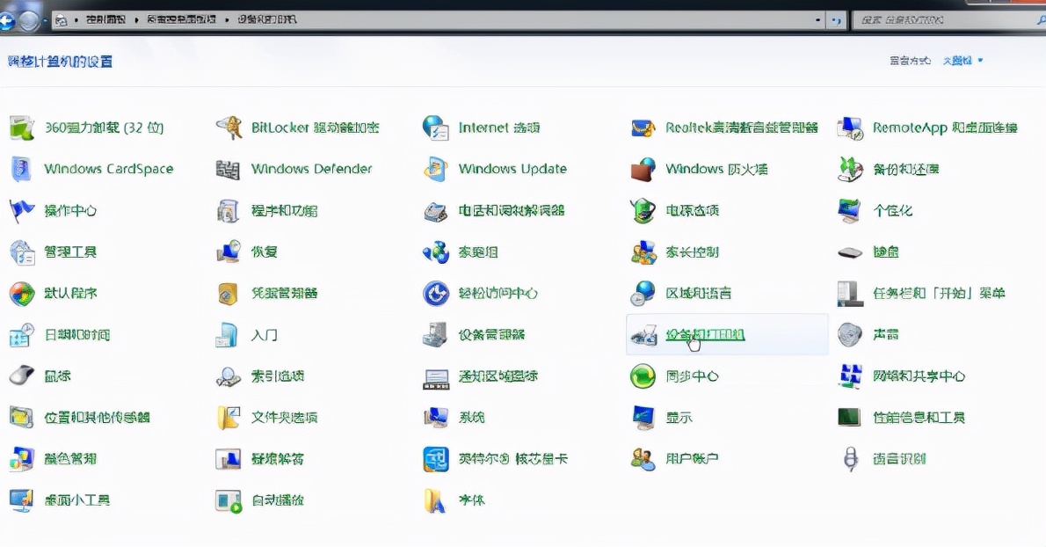Open the 默认程序 icon
This screenshot has width=1046, height=547.
click(22, 294)
